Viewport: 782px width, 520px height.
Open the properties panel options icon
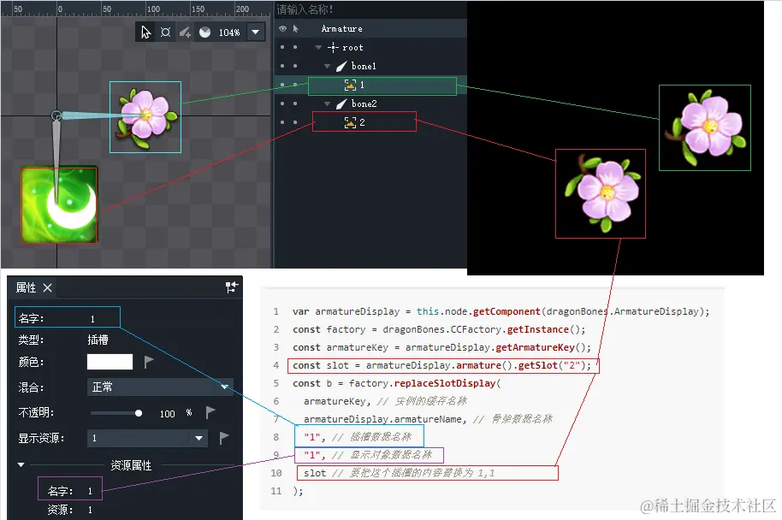coord(232,287)
